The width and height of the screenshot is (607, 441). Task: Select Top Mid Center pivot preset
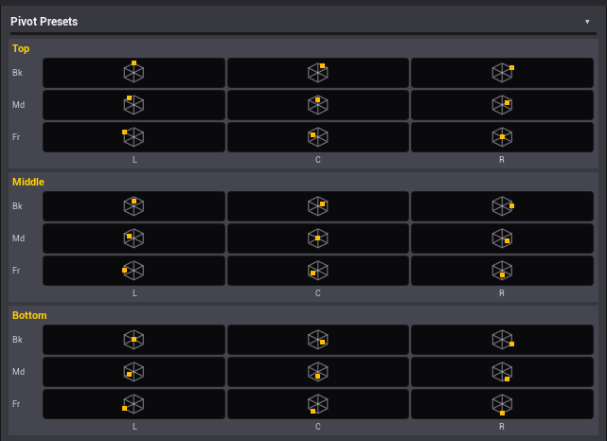click(x=318, y=105)
